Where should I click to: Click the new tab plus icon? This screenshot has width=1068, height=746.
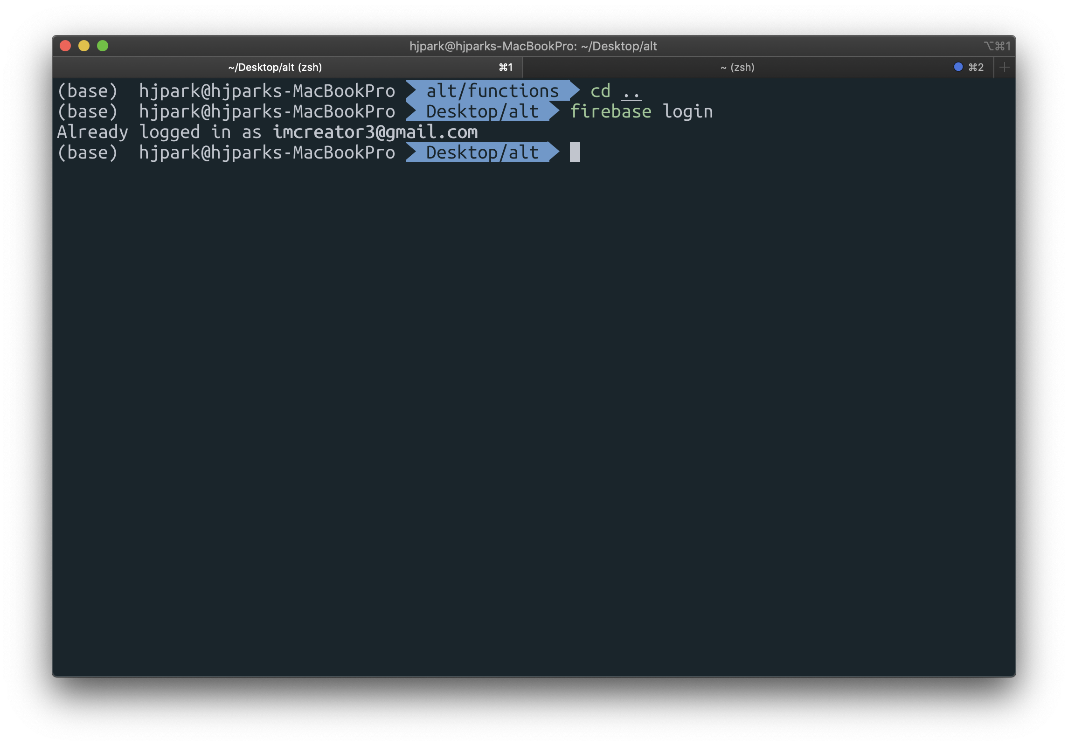tap(1005, 68)
